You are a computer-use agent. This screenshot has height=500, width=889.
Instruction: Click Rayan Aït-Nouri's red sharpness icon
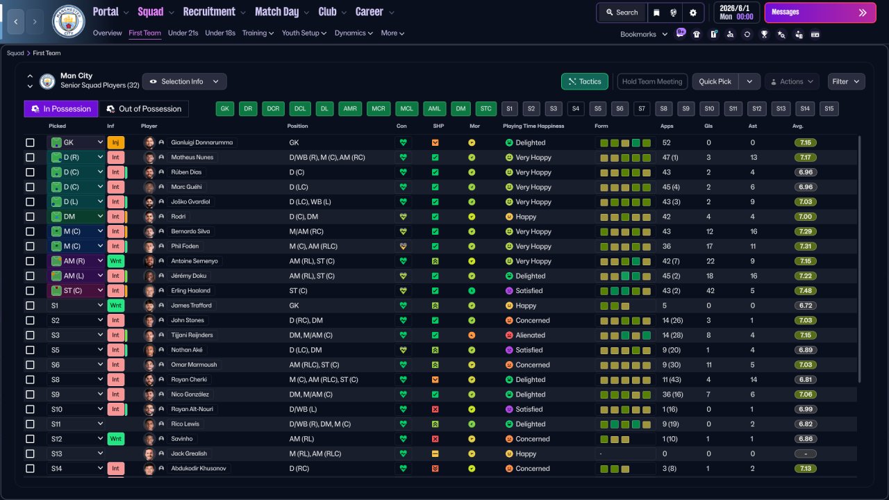[x=435, y=409]
